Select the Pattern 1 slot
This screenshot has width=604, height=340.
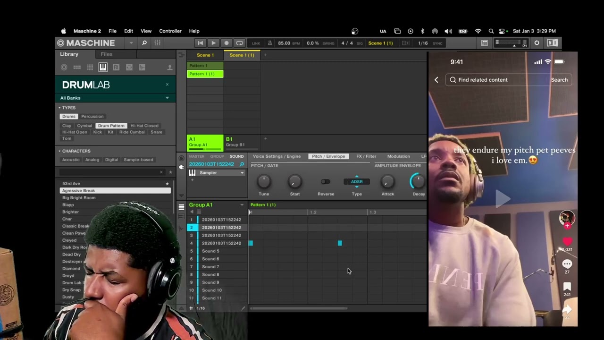coord(205,66)
